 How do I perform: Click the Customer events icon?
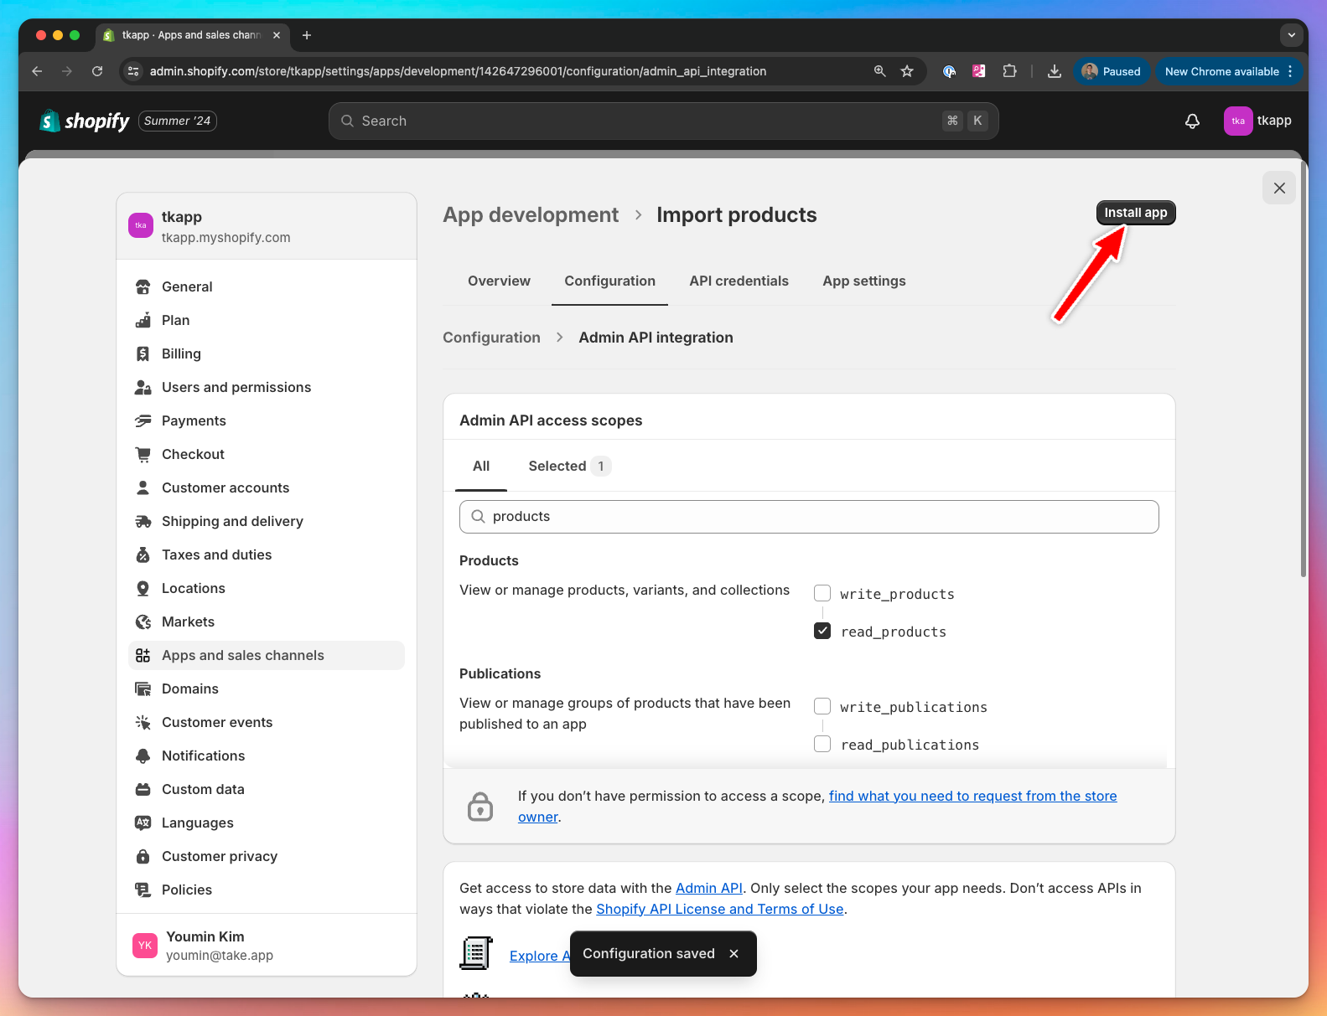[143, 722]
